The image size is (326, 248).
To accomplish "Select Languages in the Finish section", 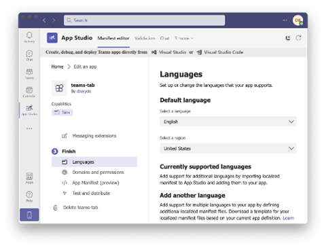I will (94, 162).
